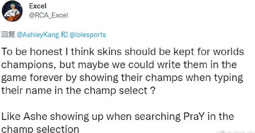Click the question mark after champ select
The image size is (255, 133).
point(152,91)
